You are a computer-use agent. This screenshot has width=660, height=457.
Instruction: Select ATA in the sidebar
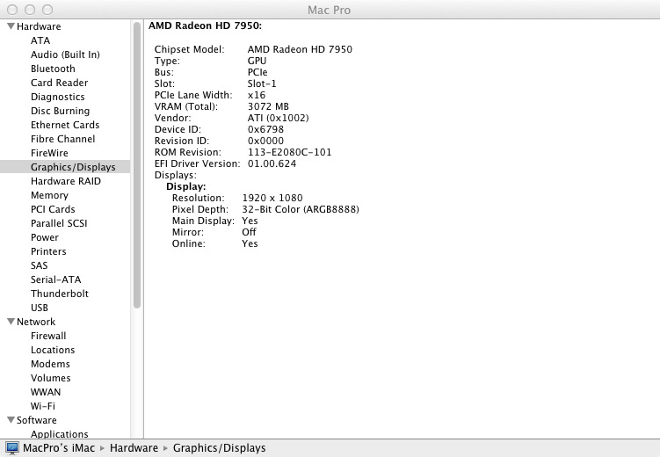pos(40,40)
